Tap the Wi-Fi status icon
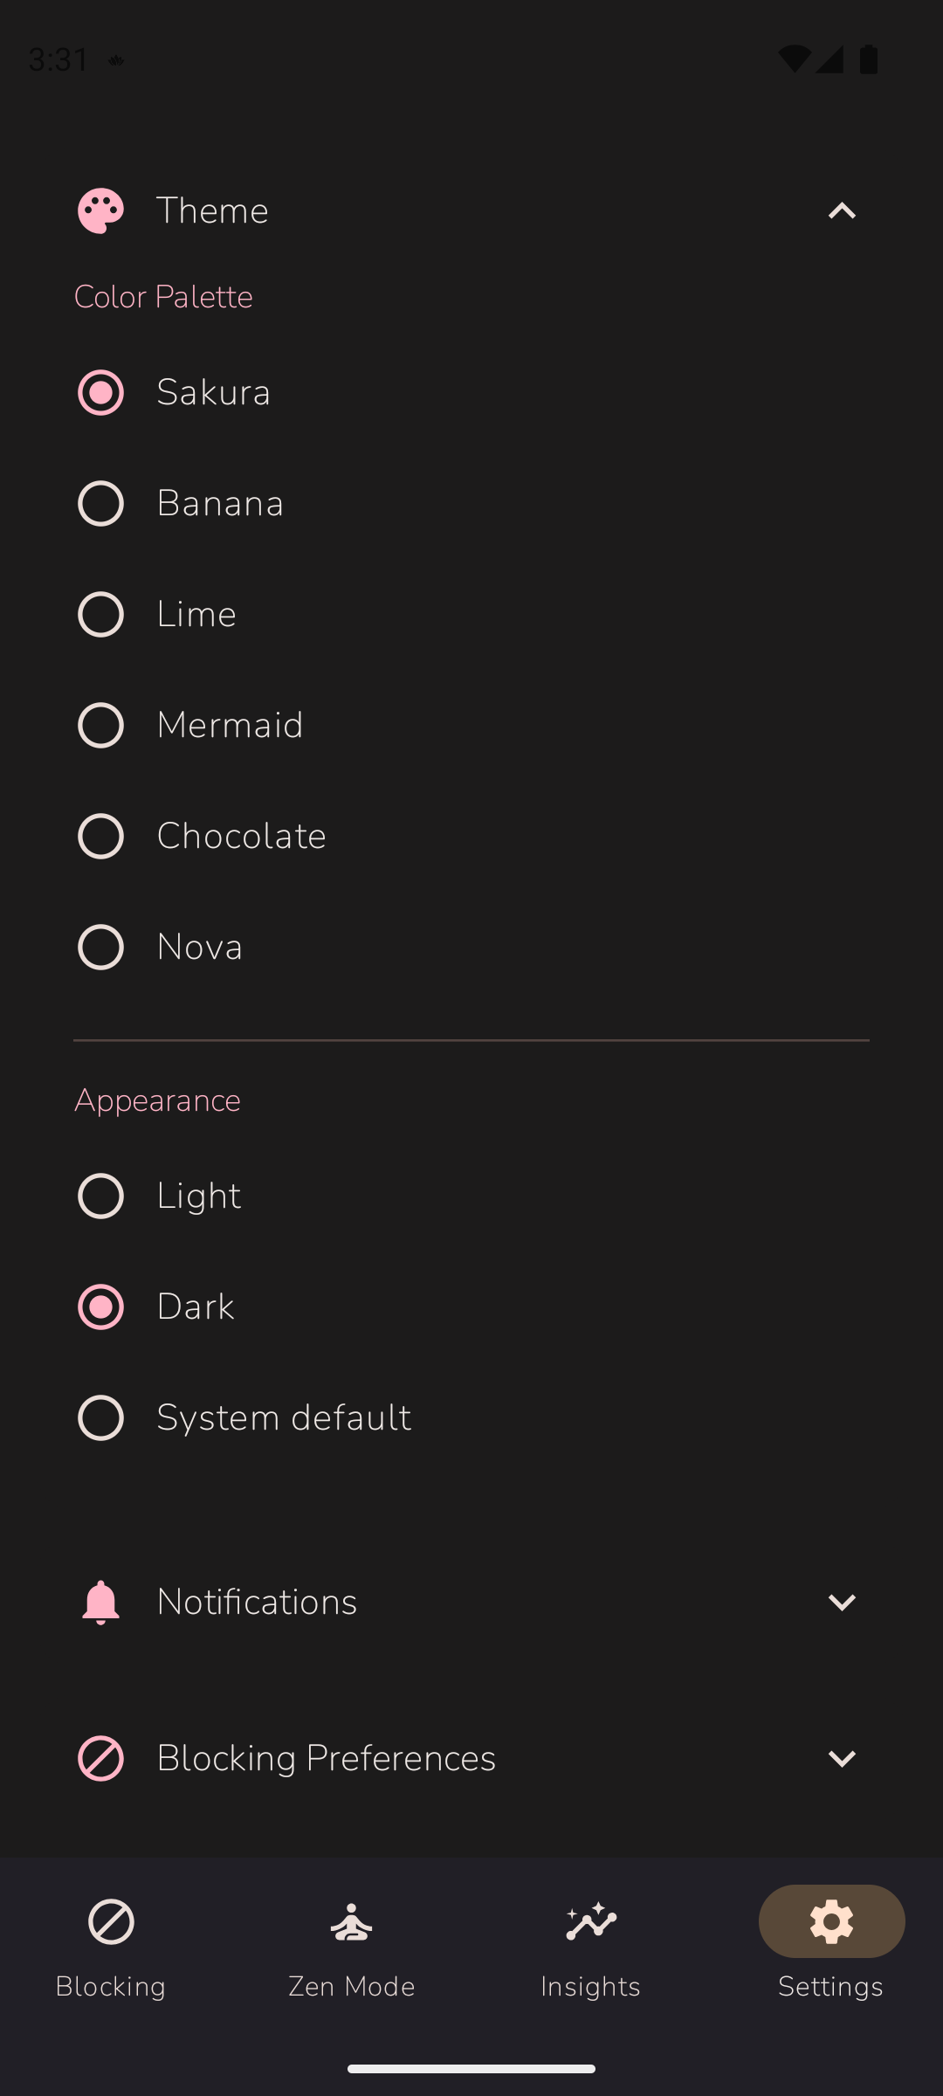This screenshot has height=2096, width=943. (793, 57)
